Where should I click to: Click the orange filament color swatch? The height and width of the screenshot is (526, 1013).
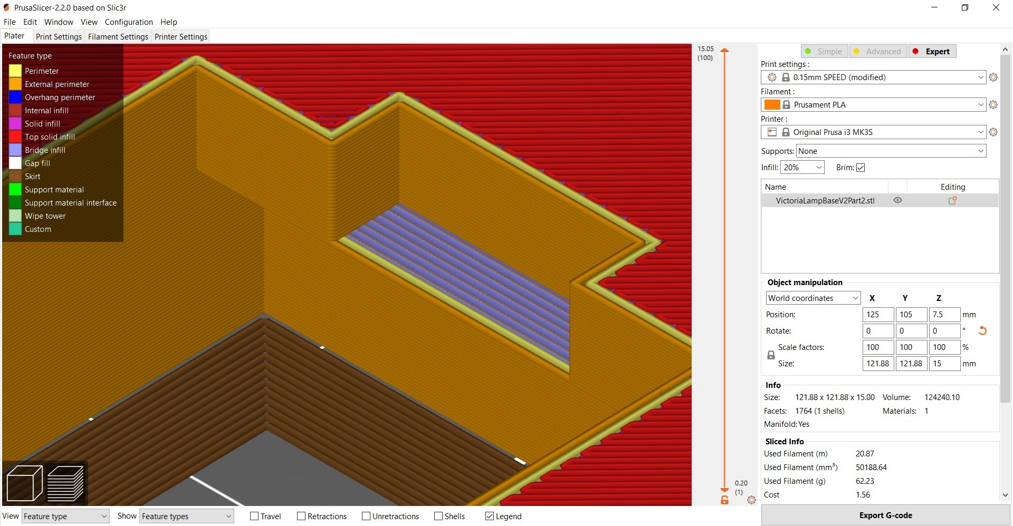(772, 105)
